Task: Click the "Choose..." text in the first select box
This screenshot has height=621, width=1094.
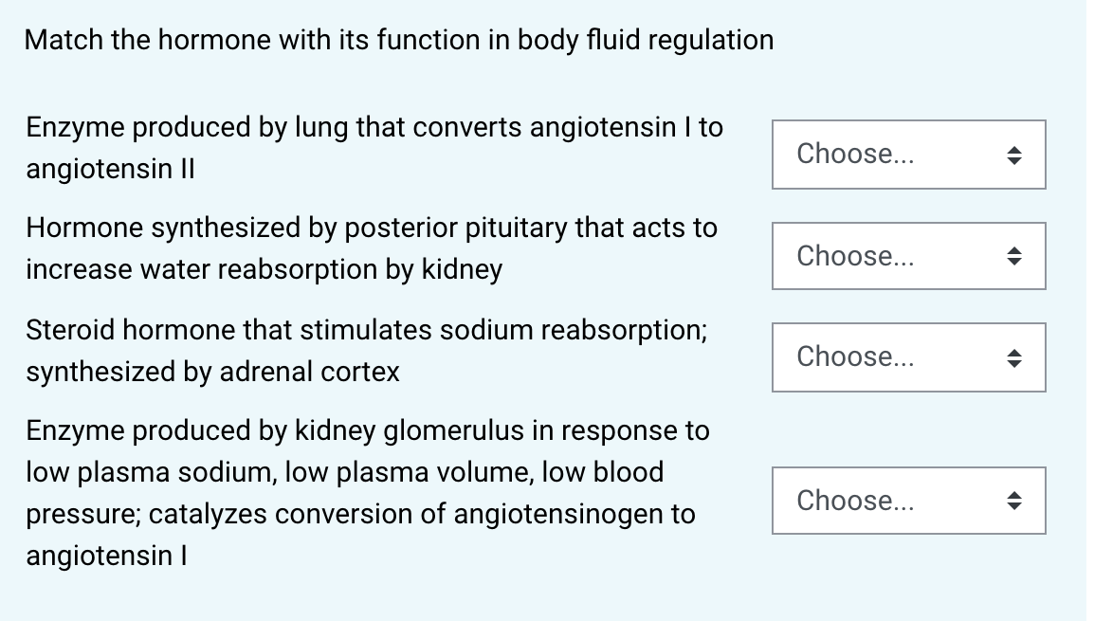Action: [855, 154]
